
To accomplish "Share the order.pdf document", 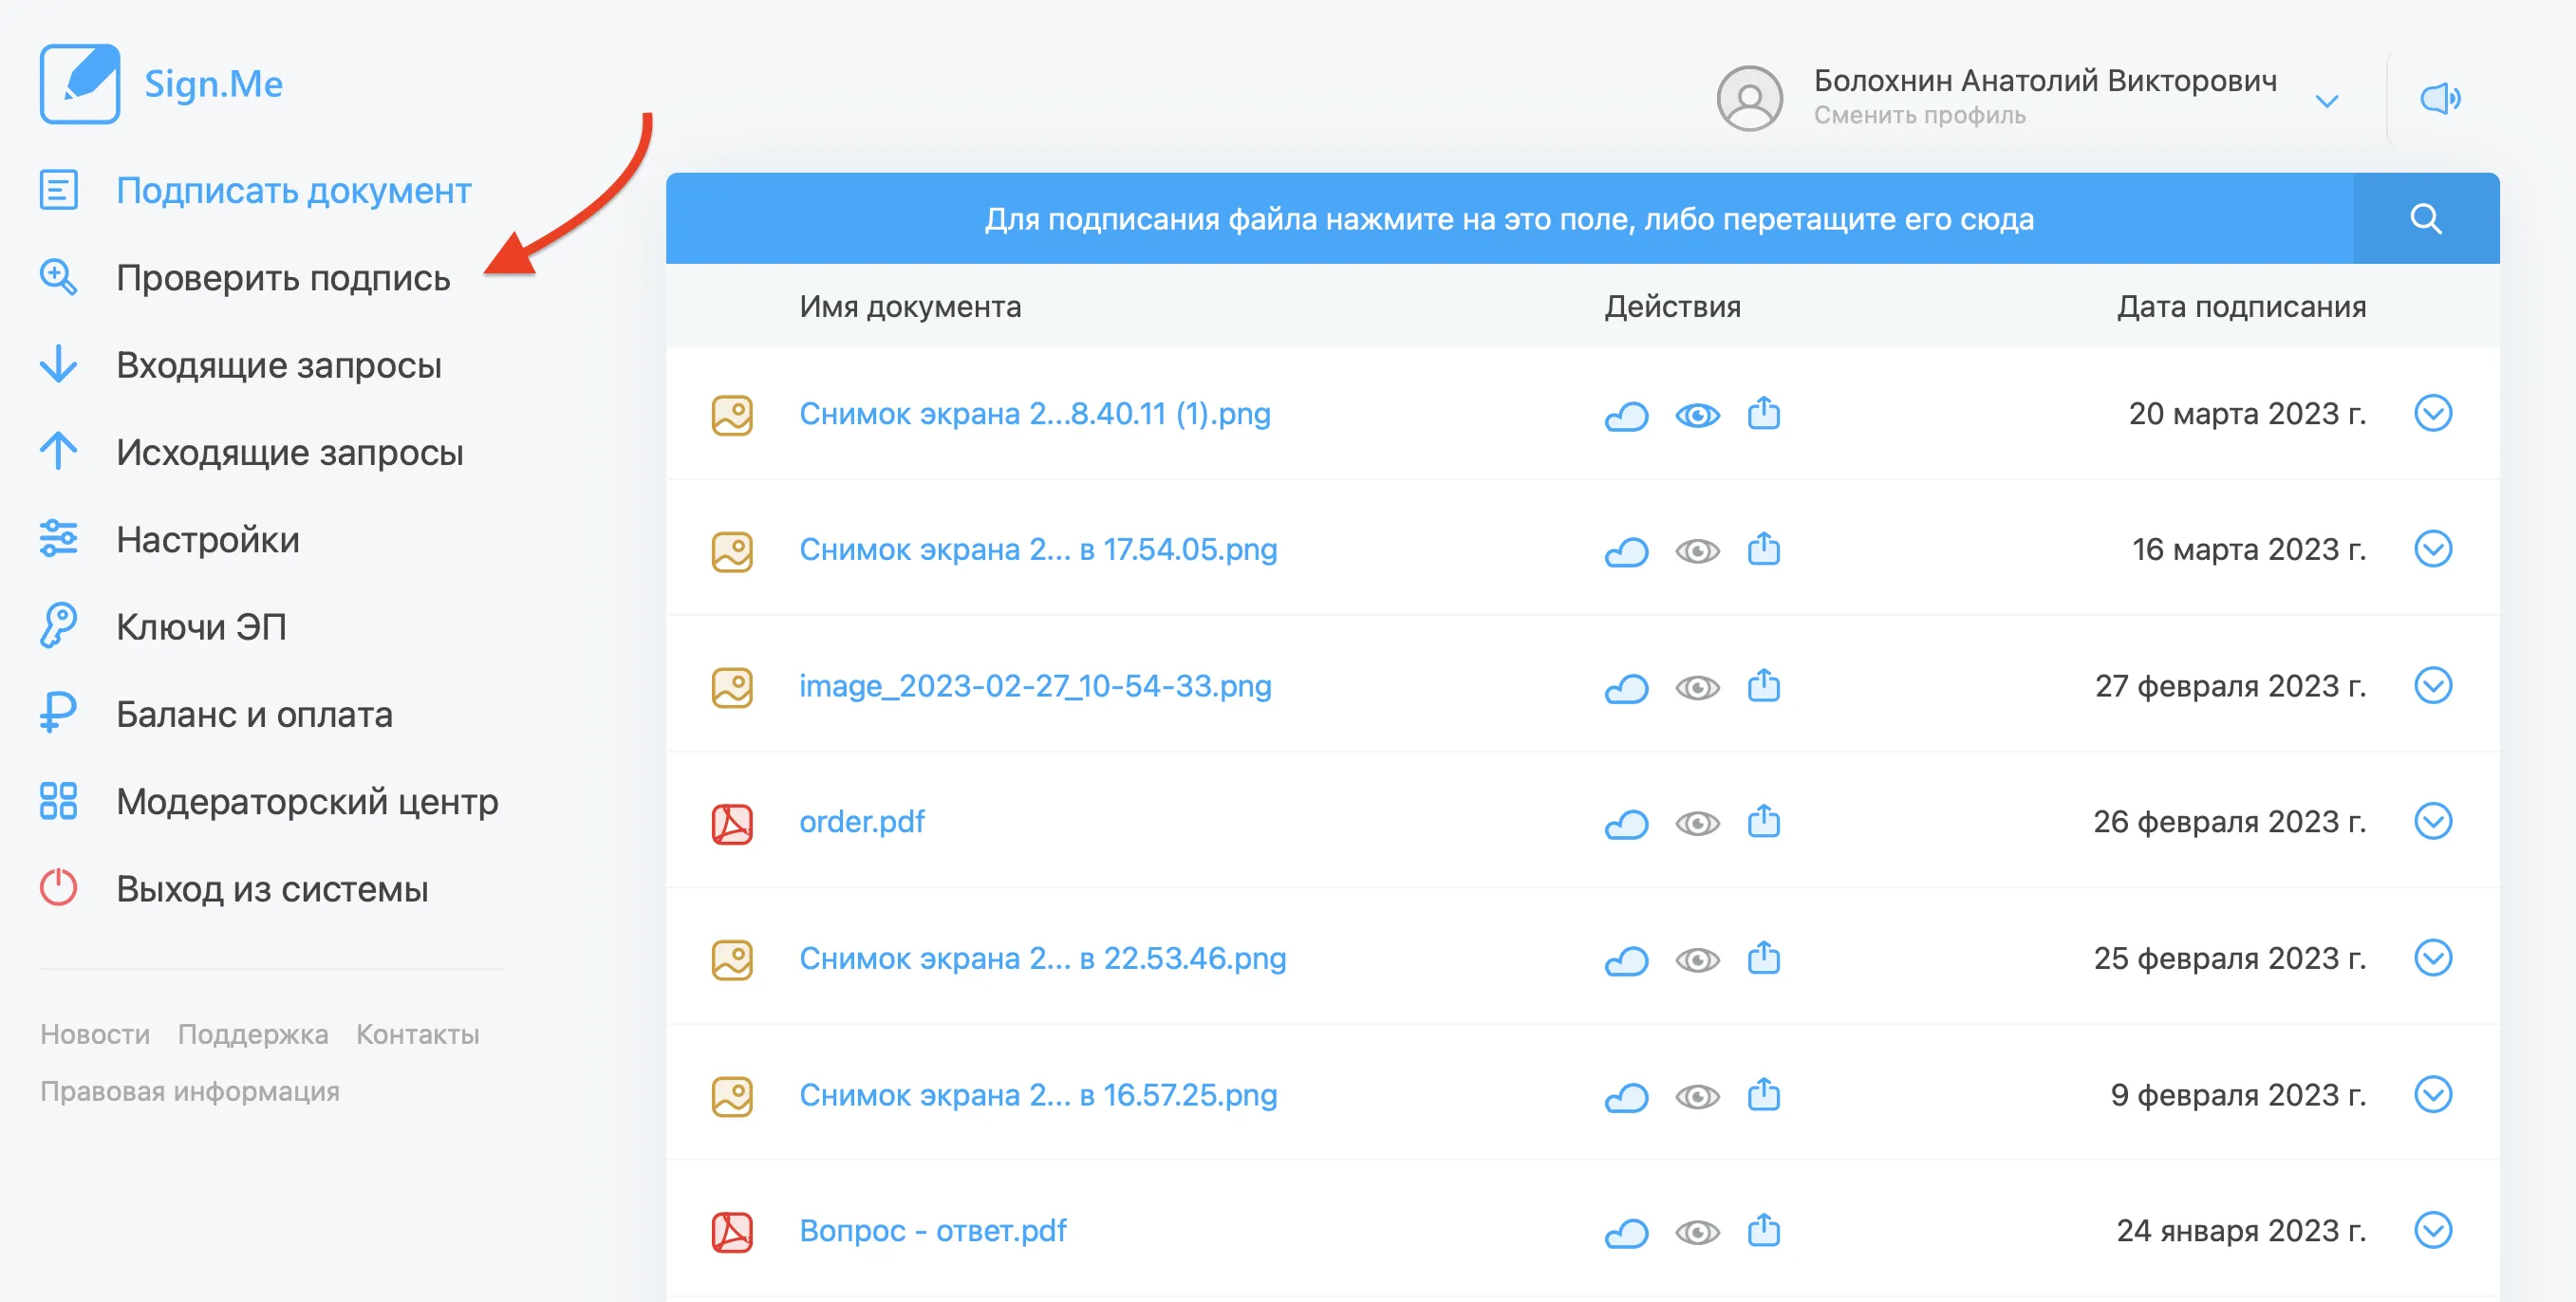I will [x=1764, y=822].
